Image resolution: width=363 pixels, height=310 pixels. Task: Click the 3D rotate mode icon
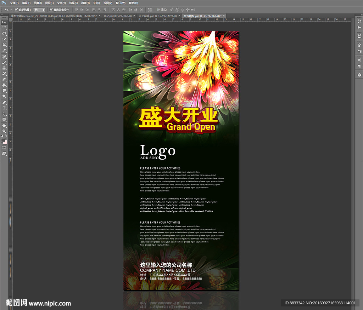pos(172,10)
